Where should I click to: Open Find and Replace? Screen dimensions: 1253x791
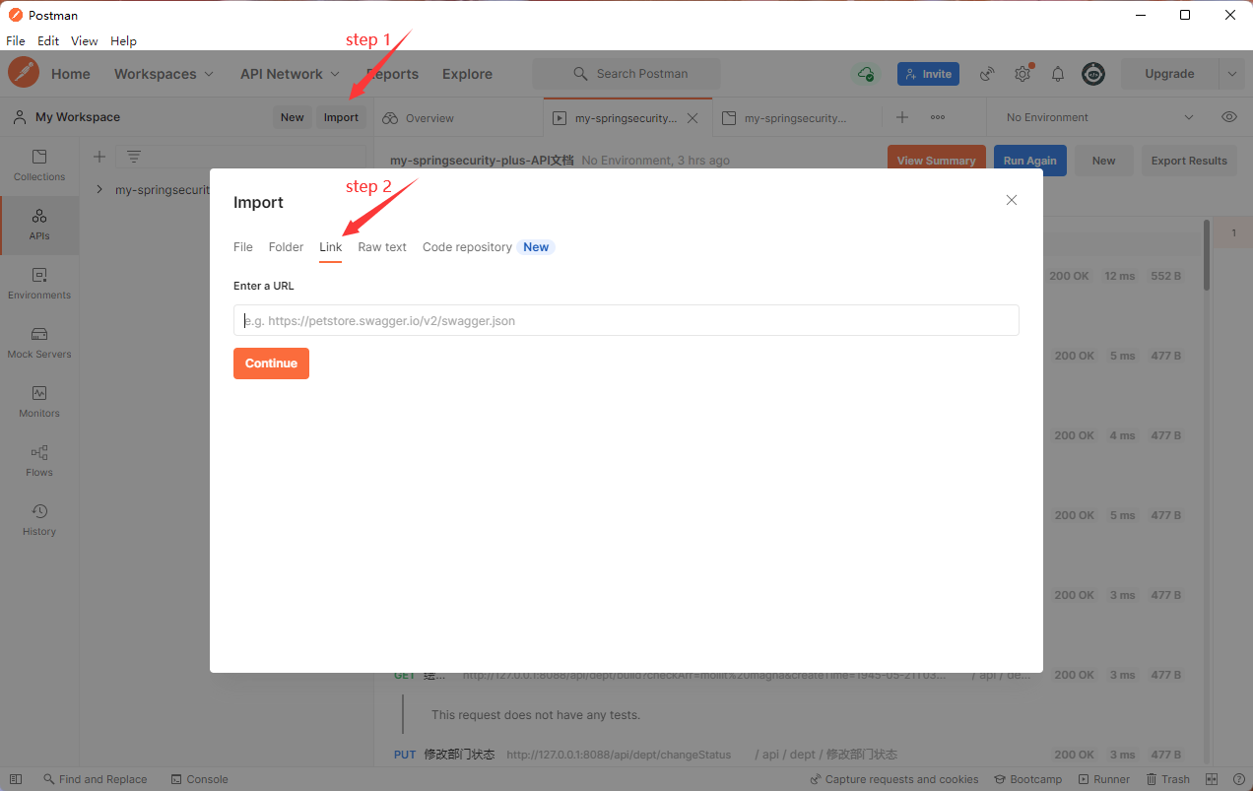point(95,779)
